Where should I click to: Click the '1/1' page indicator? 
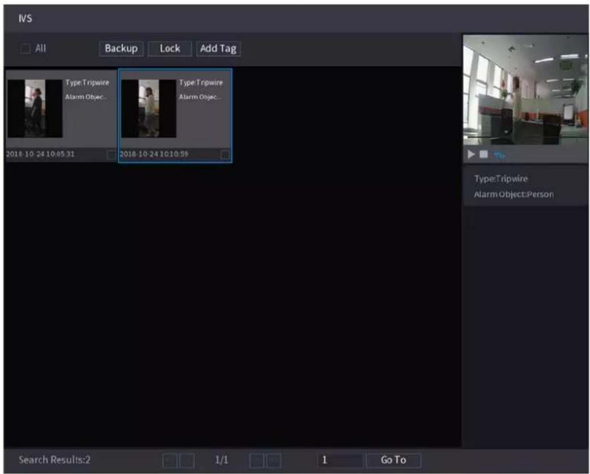222,460
